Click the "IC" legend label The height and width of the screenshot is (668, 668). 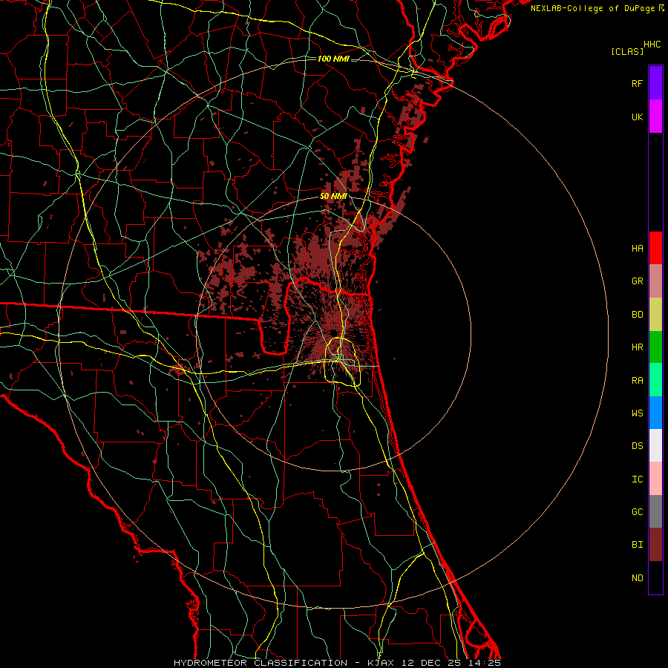pos(637,479)
